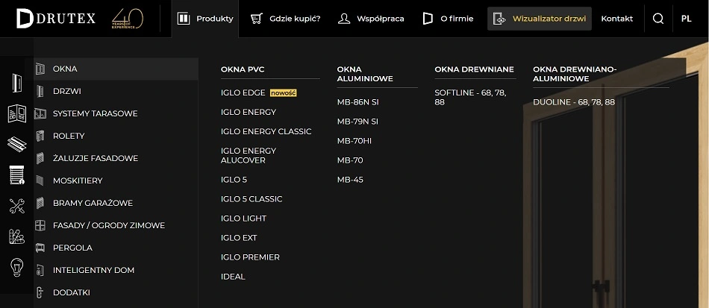The image size is (709, 308).
Task: Open the IGLO PREMIER link
Action: [x=250, y=257]
